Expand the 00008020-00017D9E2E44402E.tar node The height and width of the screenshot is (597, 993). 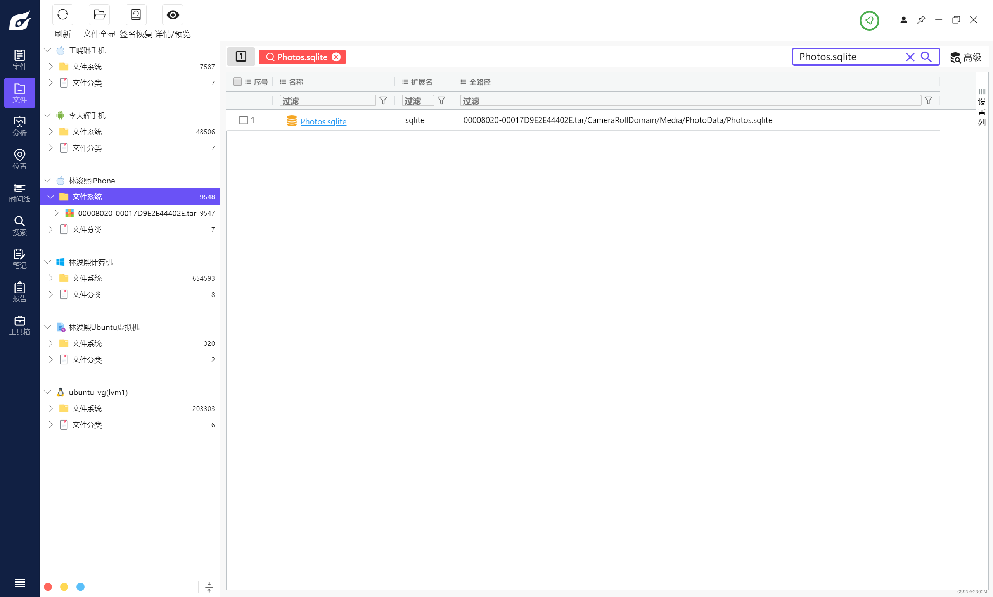pyautogui.click(x=57, y=213)
